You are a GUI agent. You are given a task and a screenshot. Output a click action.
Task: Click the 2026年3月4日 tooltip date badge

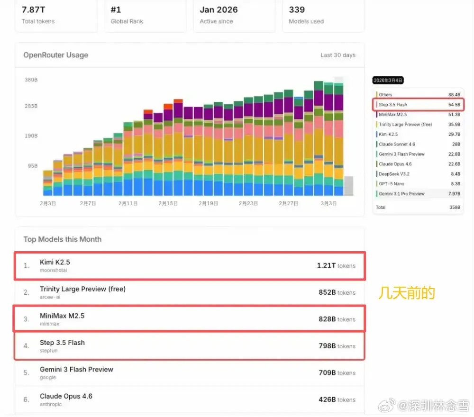(x=388, y=81)
